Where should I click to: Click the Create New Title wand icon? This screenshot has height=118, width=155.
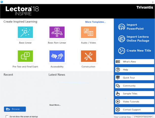[x=122, y=51]
